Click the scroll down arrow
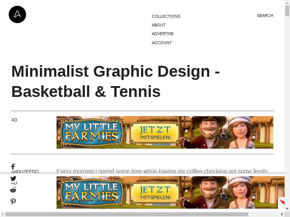290x217 pixels. 287,209
